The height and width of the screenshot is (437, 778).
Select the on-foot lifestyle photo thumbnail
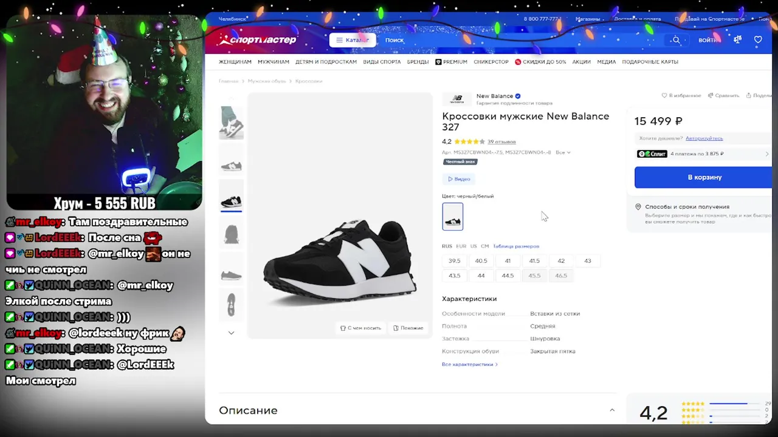231,123
